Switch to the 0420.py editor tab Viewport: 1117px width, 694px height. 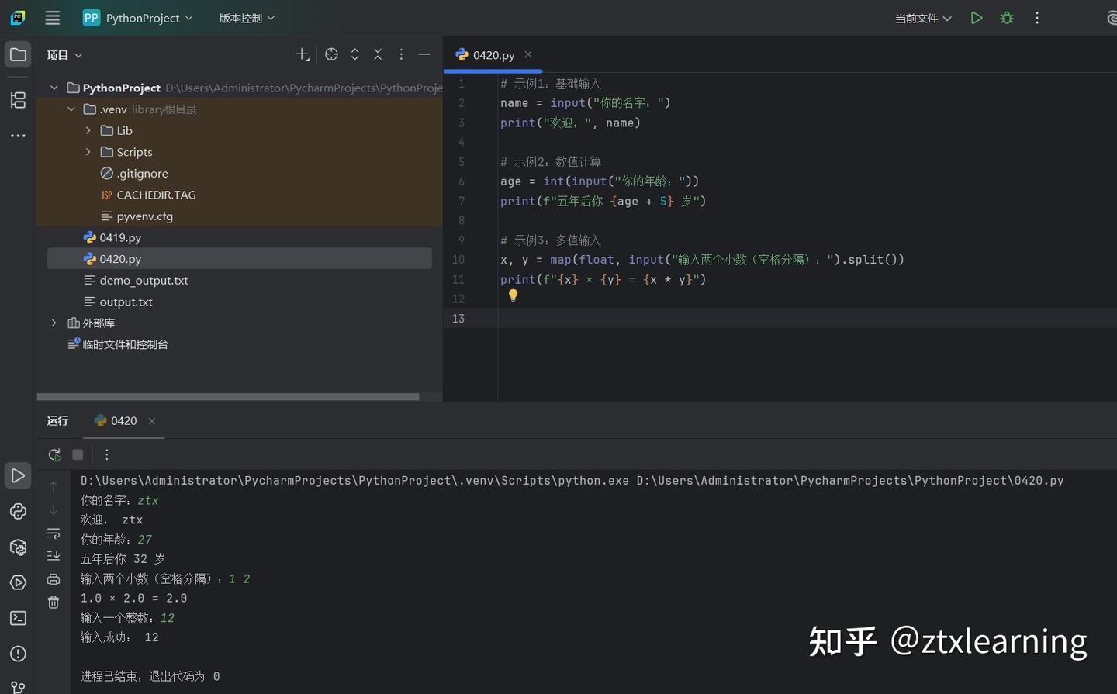(492, 54)
